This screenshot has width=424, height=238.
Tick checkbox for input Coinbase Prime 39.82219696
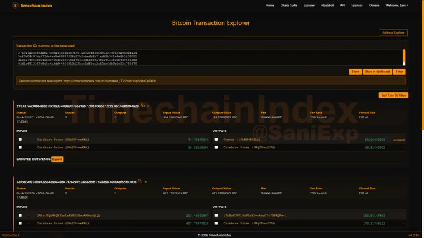[x=21, y=148]
